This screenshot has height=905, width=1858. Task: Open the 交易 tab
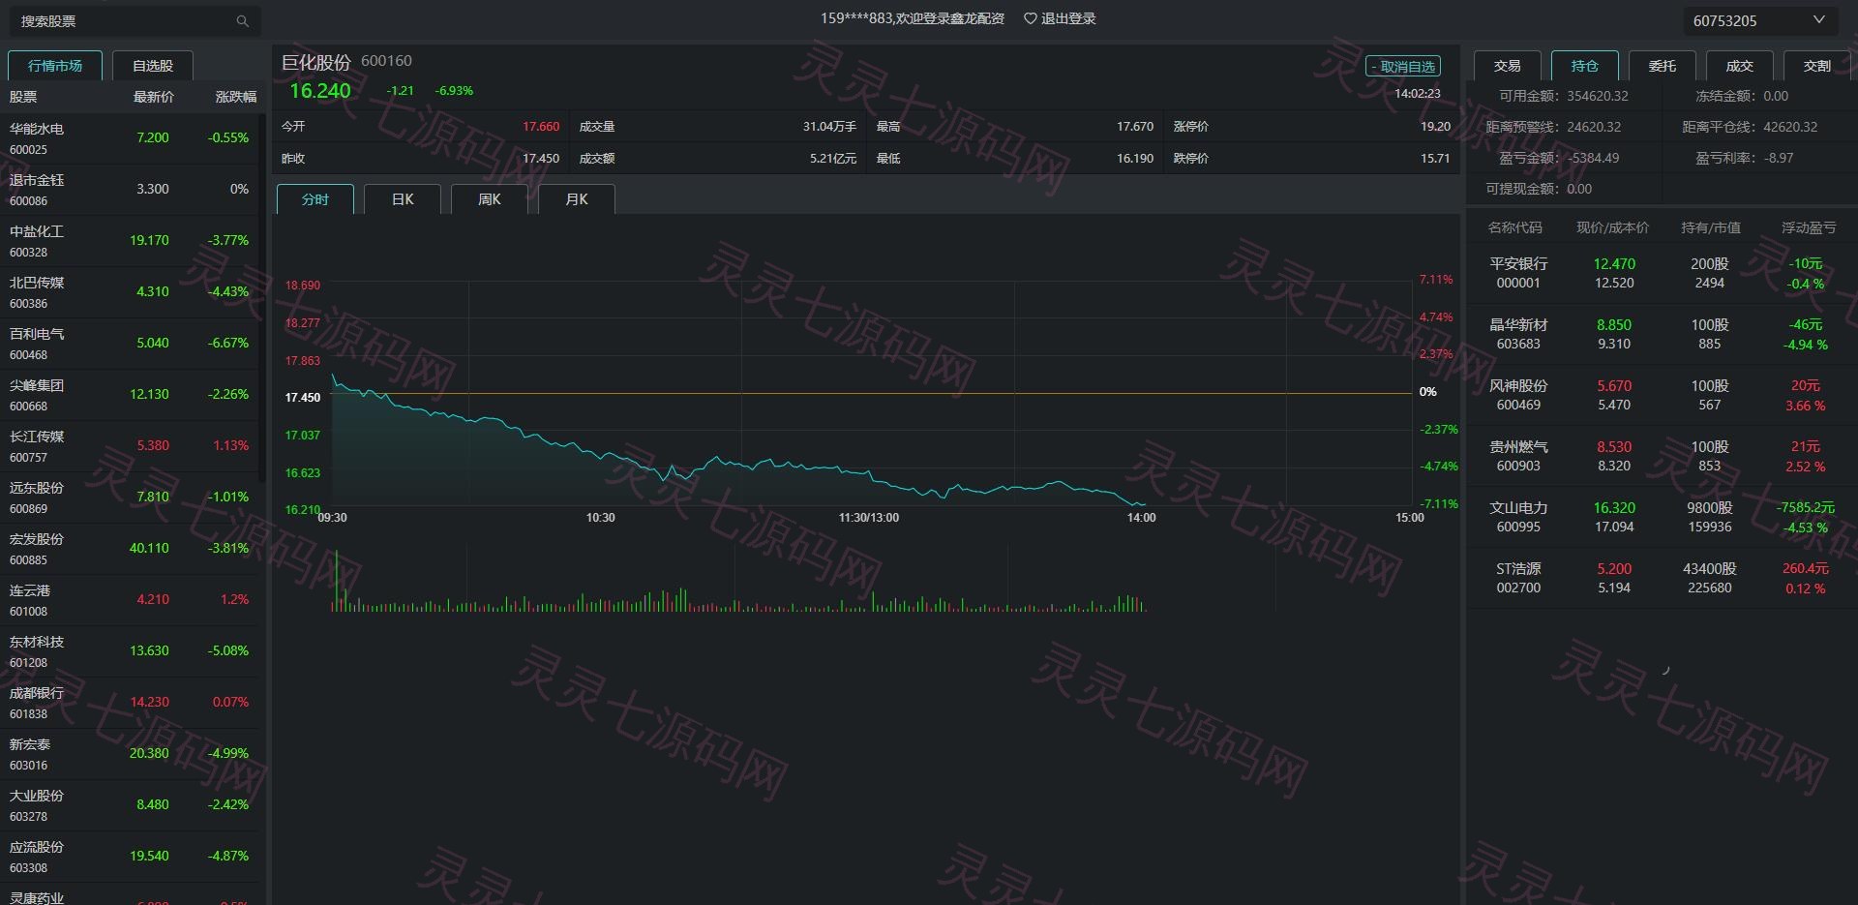(x=1507, y=66)
